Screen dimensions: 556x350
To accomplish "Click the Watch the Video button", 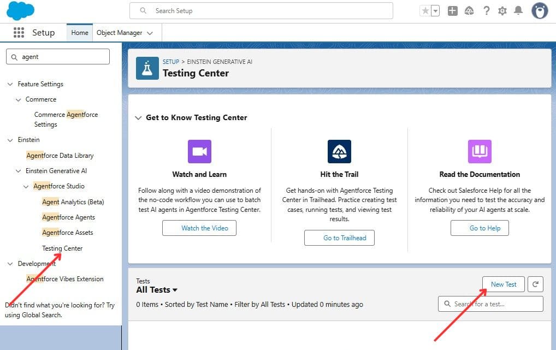I will pos(199,228).
